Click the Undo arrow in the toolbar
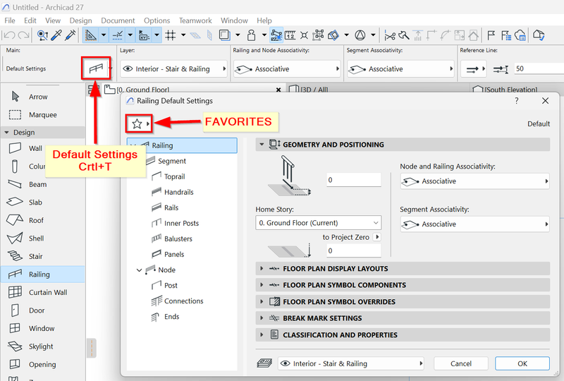Viewport: 564px width, 381px height. point(9,35)
